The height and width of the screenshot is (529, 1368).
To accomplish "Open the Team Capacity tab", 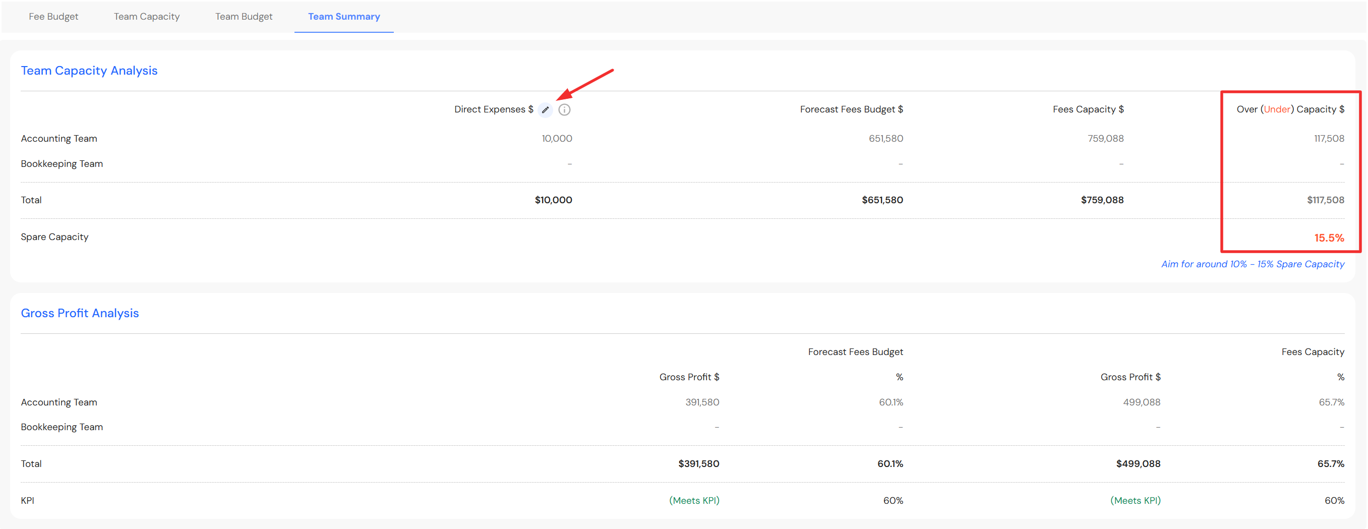I will pos(147,17).
